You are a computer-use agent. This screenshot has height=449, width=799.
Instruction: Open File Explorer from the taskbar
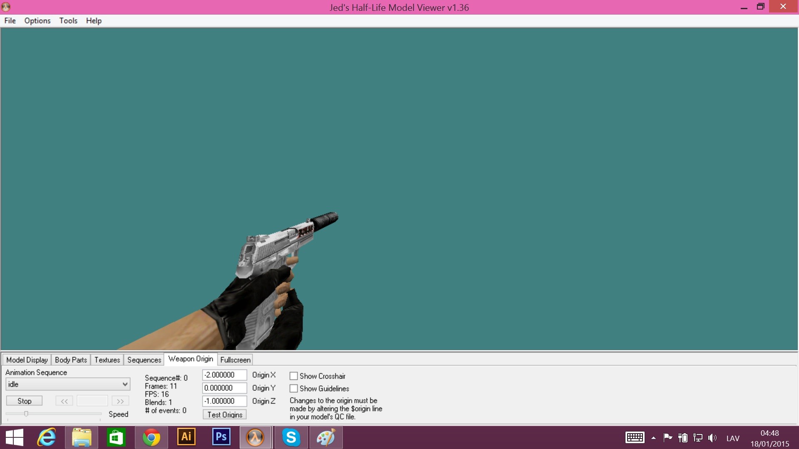pyautogui.click(x=82, y=437)
